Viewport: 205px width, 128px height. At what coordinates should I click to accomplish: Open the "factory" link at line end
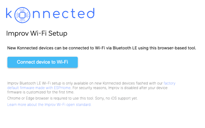[x=170, y=83]
